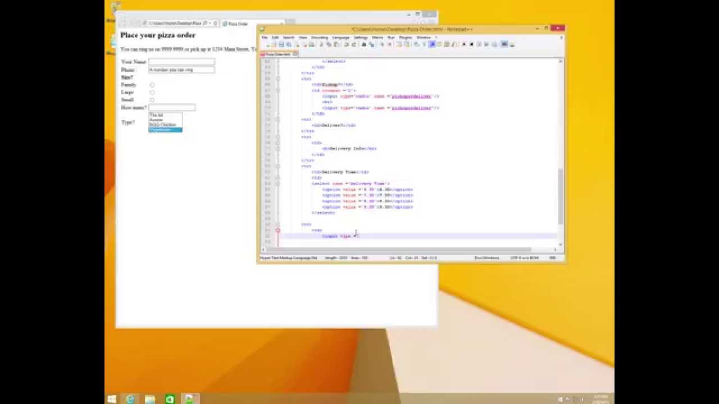Collapse the red fold marker at line 91
719x404 pixels.
277,230
